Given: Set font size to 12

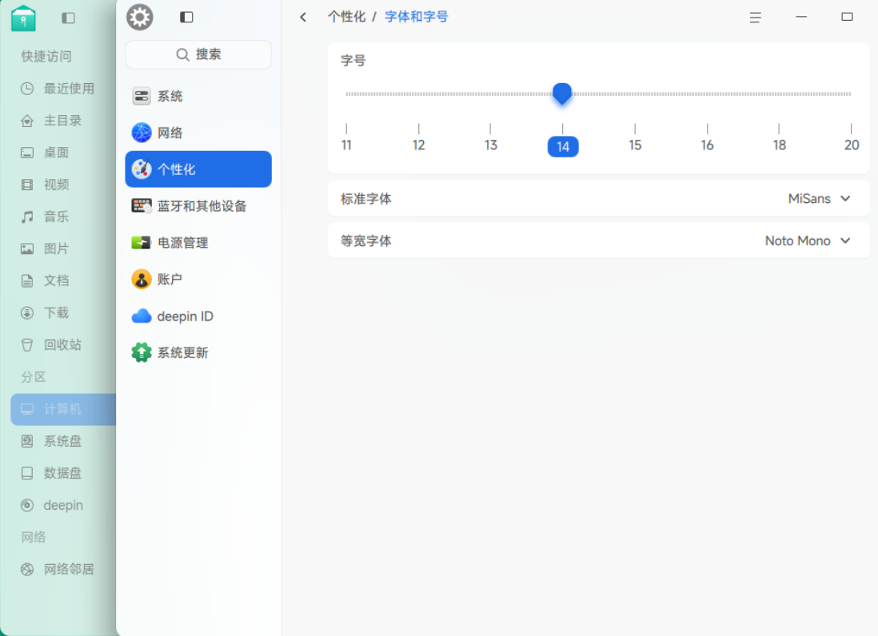Looking at the screenshot, I should tap(418, 145).
